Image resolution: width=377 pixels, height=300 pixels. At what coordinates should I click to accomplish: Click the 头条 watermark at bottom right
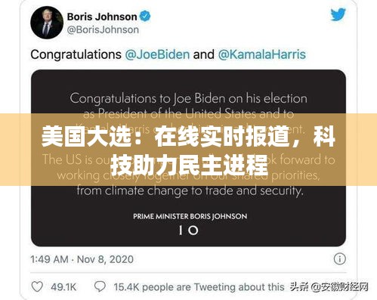pyautogui.click(x=329, y=286)
